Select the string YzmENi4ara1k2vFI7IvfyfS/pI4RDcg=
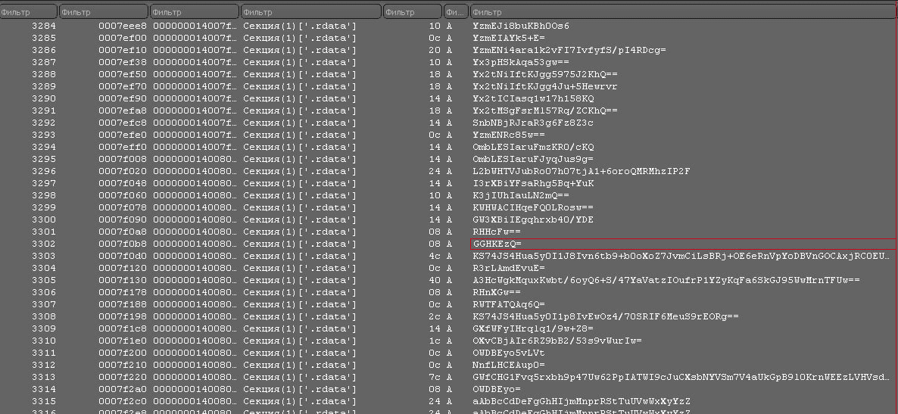This screenshot has height=414, width=898. 569,51
